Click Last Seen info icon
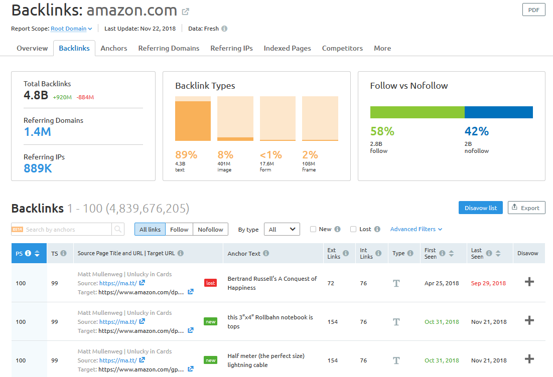Screen dimensions: 553x377 489,253
